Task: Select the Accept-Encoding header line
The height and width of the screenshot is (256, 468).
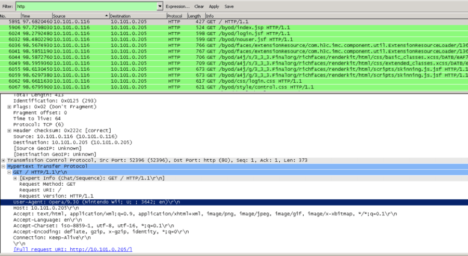Action: pyautogui.click(x=104, y=232)
